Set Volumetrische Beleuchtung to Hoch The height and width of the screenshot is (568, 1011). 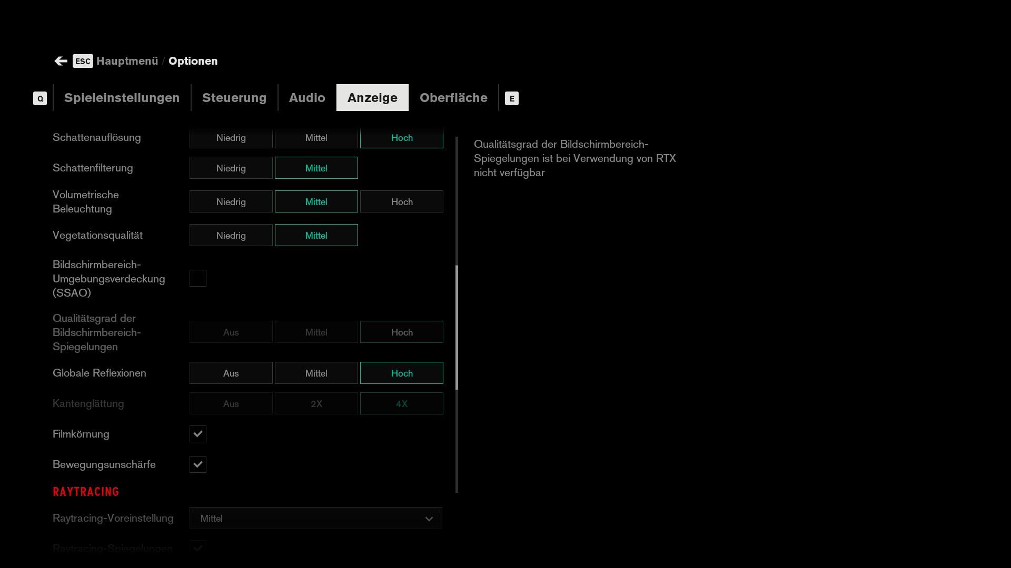402,202
